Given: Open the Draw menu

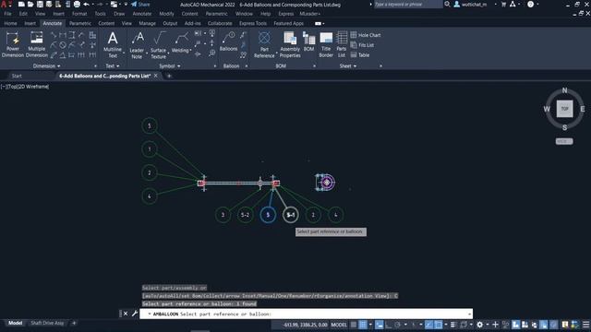Looking at the screenshot, I should [x=119, y=14].
